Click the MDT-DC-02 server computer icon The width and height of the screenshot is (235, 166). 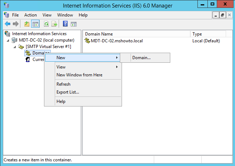coord(14,40)
